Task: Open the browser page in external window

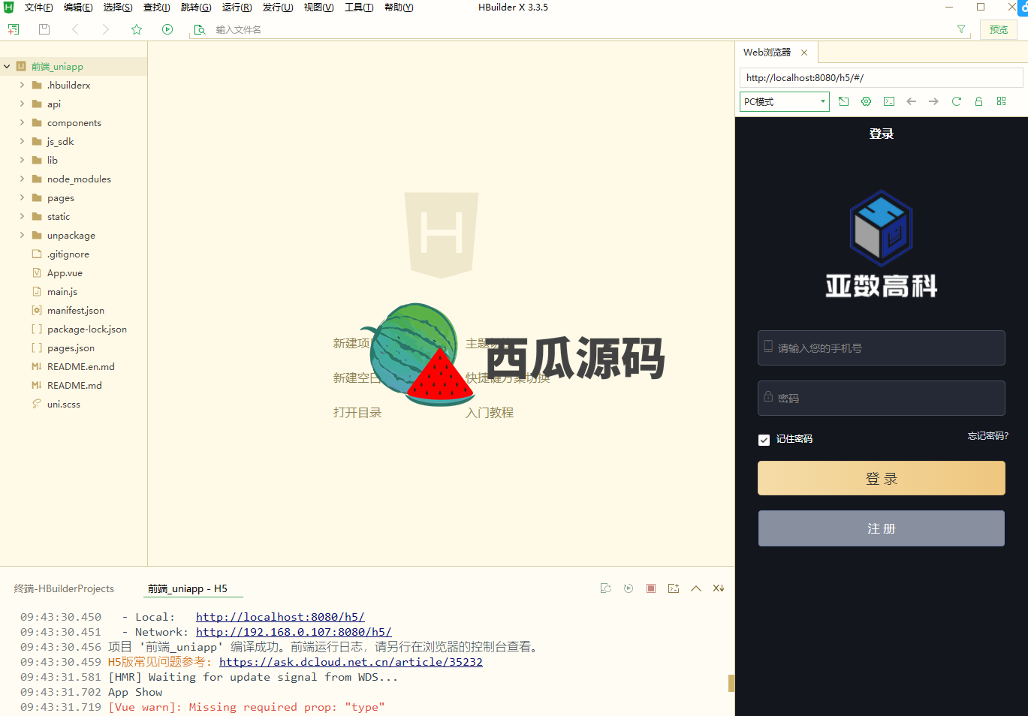Action: (844, 101)
